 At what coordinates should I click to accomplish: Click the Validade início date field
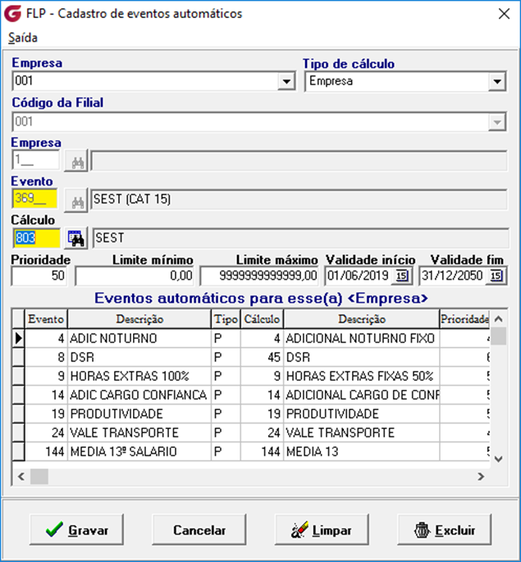359,276
